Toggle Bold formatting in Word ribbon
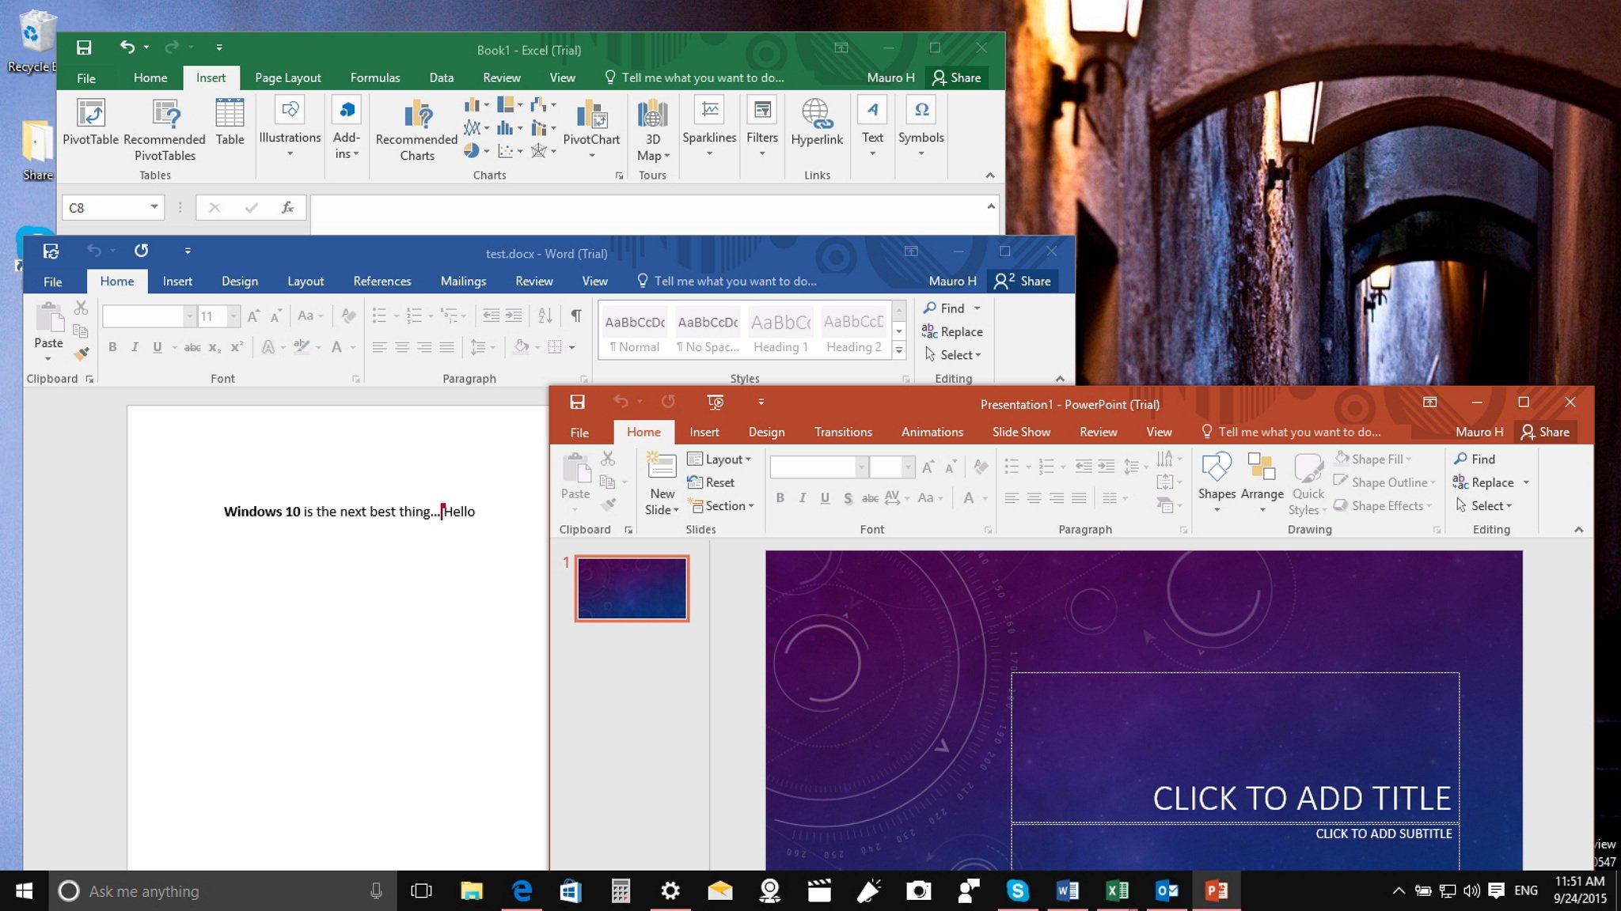This screenshot has height=911, width=1621. pos(112,350)
